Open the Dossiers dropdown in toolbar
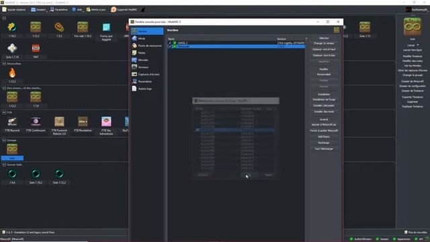The height and width of the screenshot is (242, 430). coord(39,9)
